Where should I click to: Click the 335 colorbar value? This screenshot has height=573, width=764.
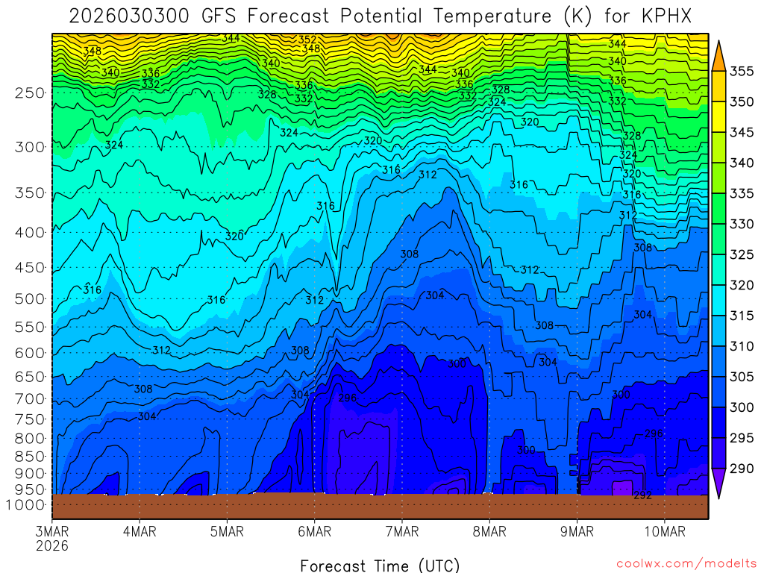point(742,194)
